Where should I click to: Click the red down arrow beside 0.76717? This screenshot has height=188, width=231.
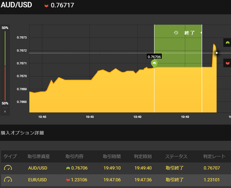(x=46, y=6)
